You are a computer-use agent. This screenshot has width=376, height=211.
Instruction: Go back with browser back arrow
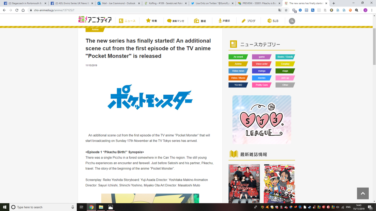point(4,10)
